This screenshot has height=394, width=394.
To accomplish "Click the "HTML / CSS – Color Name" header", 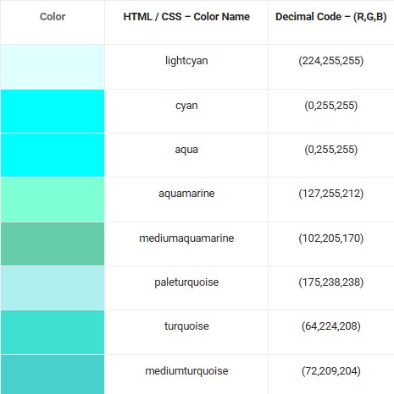I will pyautogui.click(x=186, y=17).
